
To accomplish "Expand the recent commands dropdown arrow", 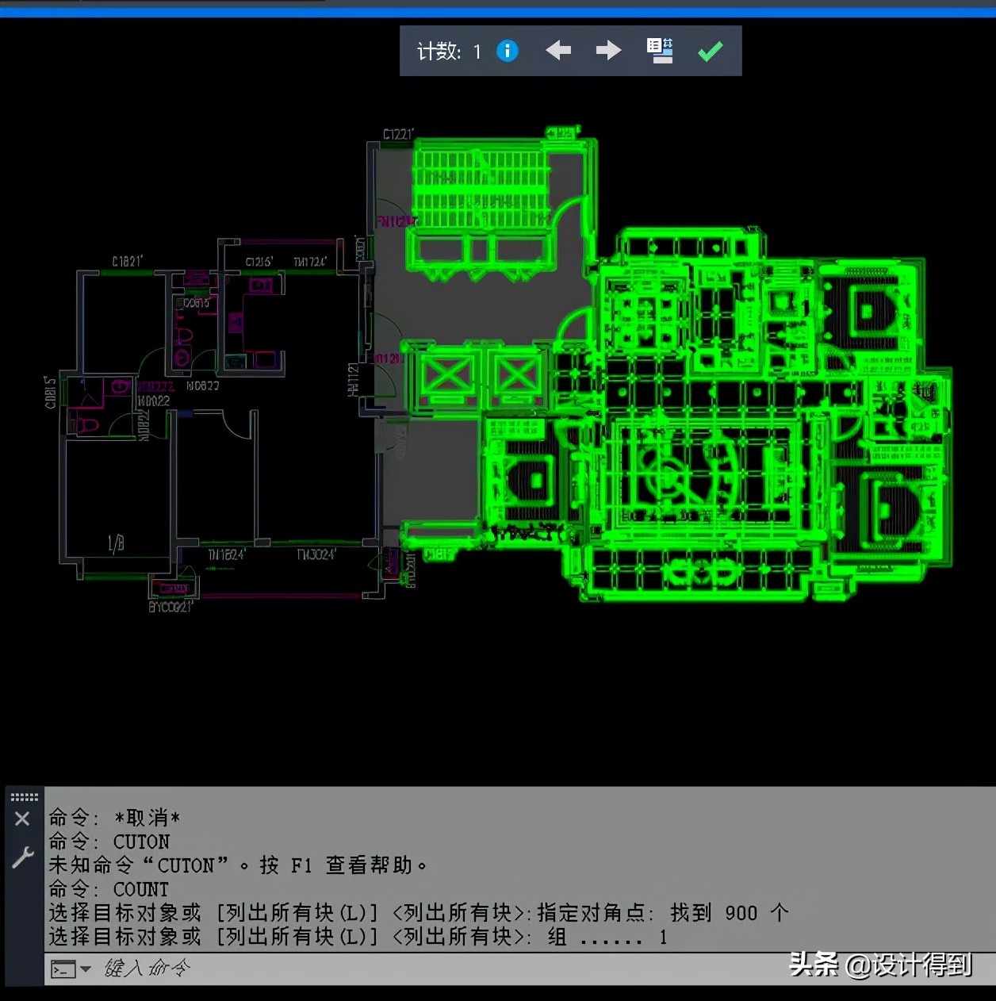I will (x=86, y=968).
